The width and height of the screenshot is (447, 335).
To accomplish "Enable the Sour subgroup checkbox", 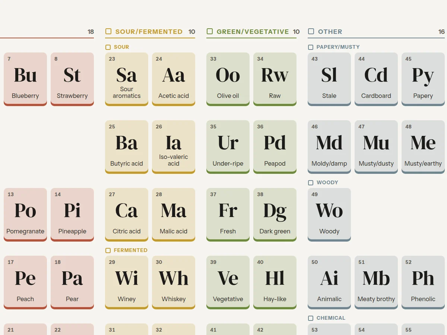I will (x=108, y=47).
